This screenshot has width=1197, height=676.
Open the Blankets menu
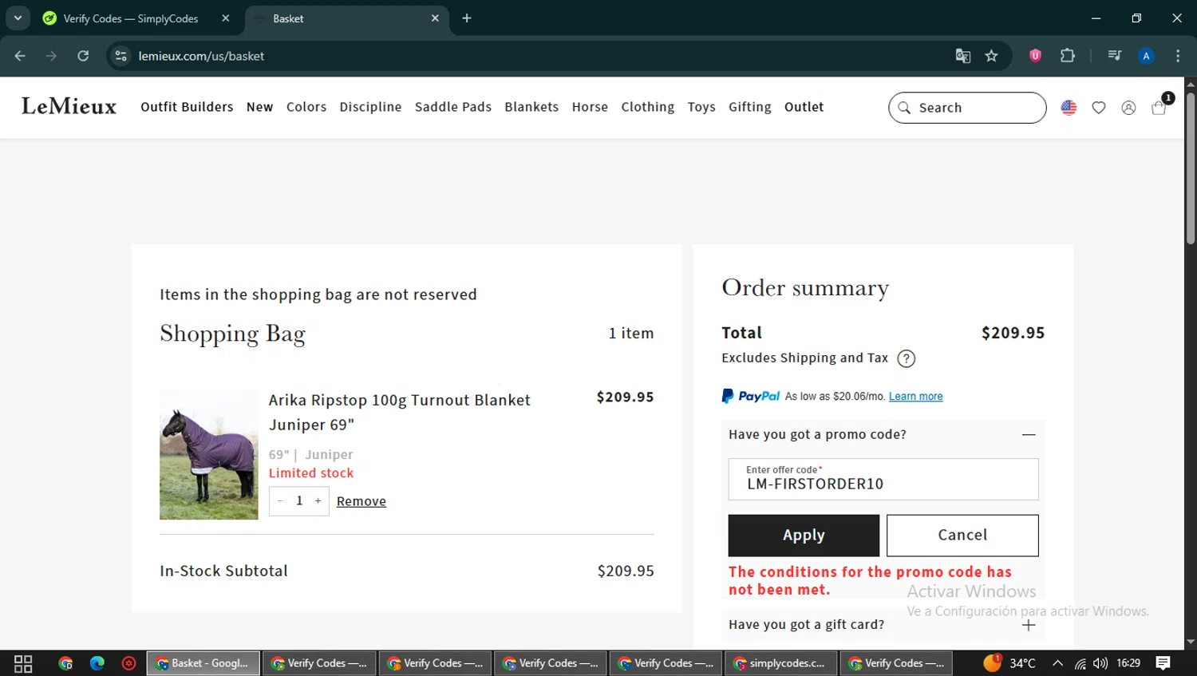point(531,107)
